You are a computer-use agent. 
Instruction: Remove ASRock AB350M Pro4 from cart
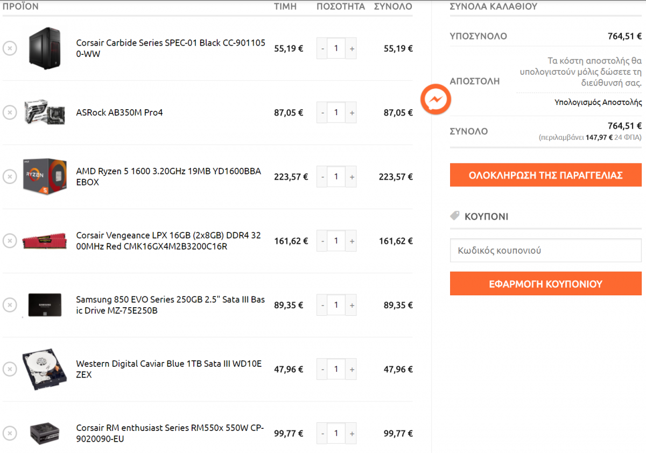pyautogui.click(x=10, y=112)
